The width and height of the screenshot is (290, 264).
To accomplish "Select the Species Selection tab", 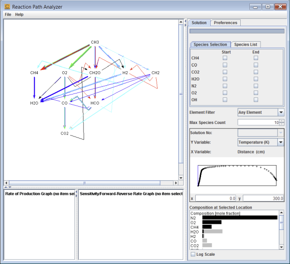I will (x=210, y=45).
